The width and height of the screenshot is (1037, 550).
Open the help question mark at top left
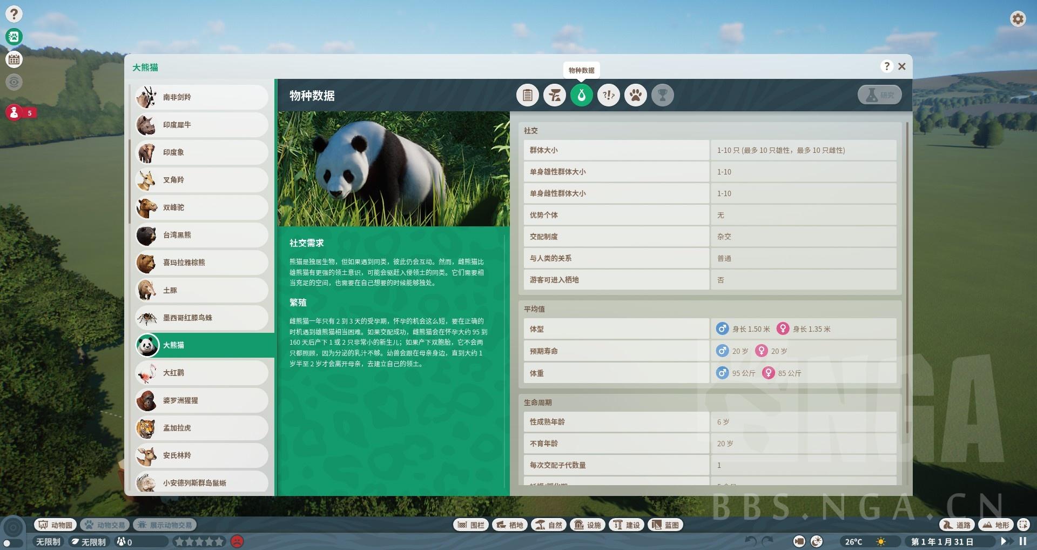point(14,14)
